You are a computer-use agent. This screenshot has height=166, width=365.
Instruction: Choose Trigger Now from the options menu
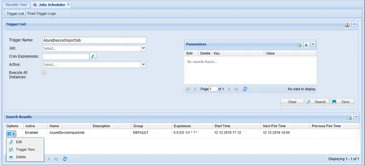pyautogui.click(x=25, y=149)
